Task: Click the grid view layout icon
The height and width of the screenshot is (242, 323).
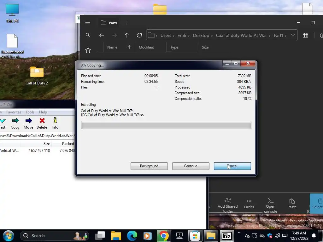Action: tap(305, 35)
